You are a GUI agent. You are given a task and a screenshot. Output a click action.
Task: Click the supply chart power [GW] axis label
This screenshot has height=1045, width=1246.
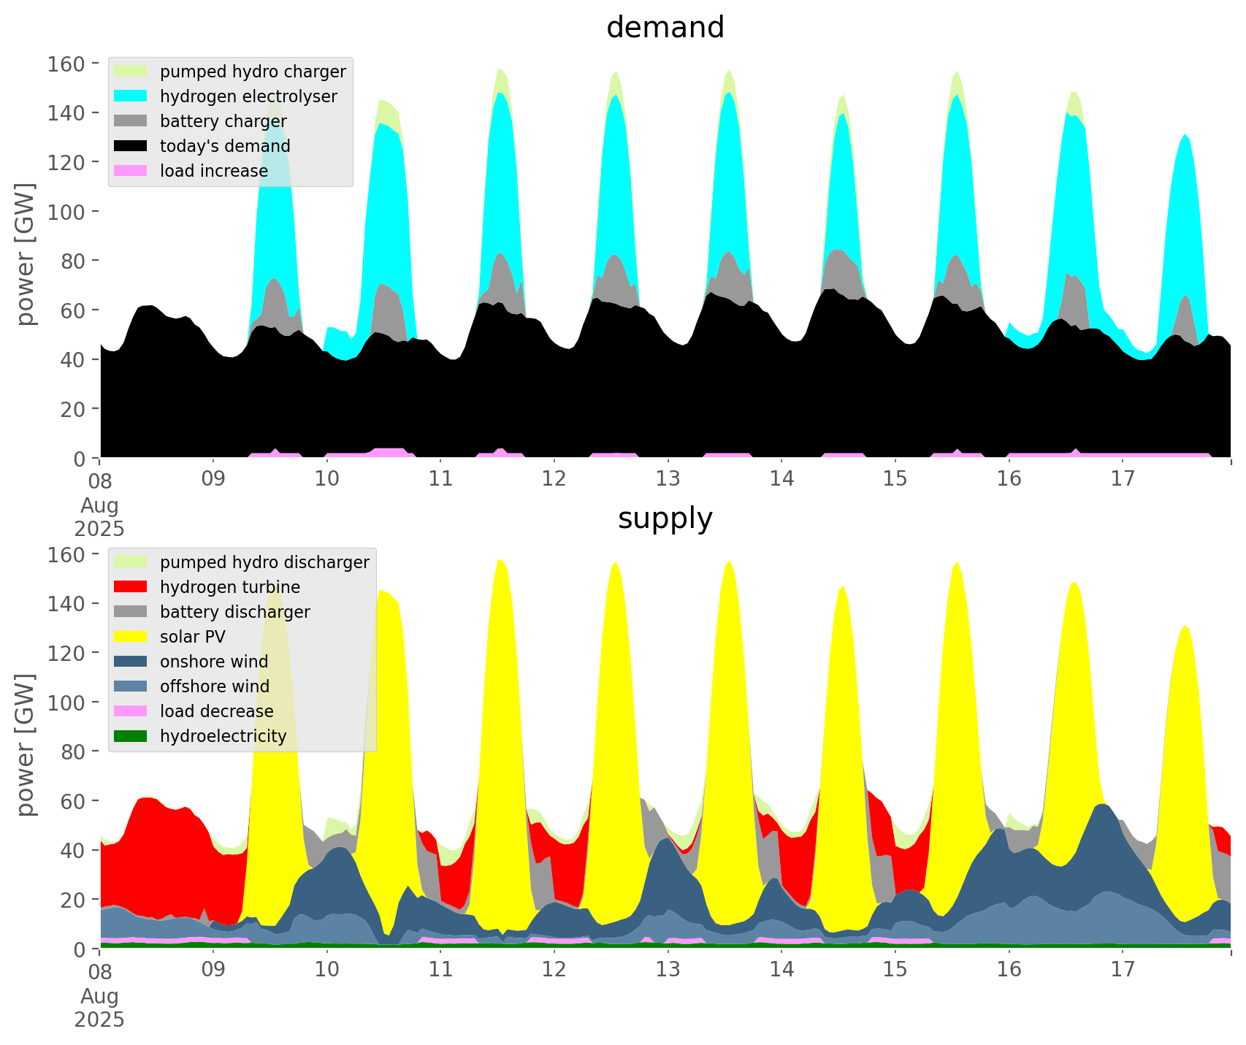point(26,745)
